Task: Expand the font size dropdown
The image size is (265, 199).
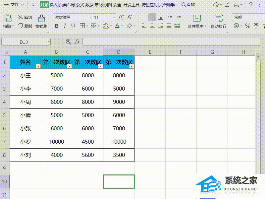Action: point(114,17)
